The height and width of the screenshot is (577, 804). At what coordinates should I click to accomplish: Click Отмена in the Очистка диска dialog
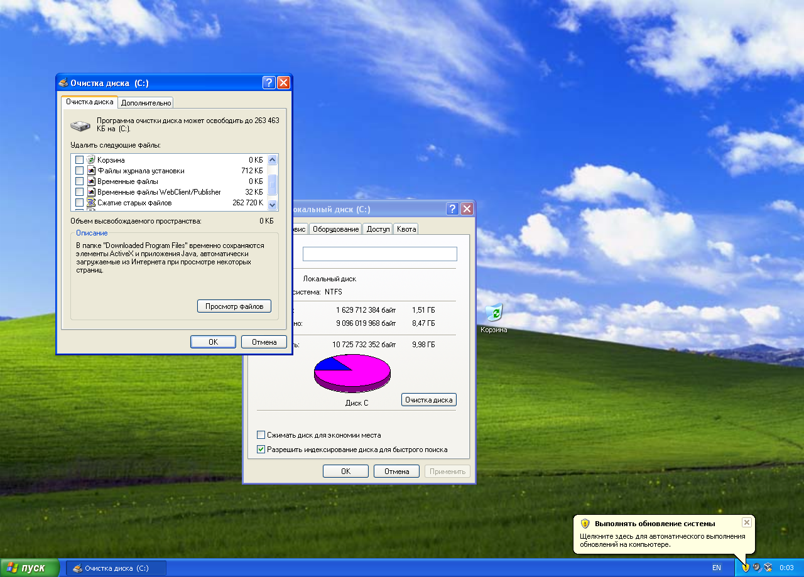pos(264,342)
